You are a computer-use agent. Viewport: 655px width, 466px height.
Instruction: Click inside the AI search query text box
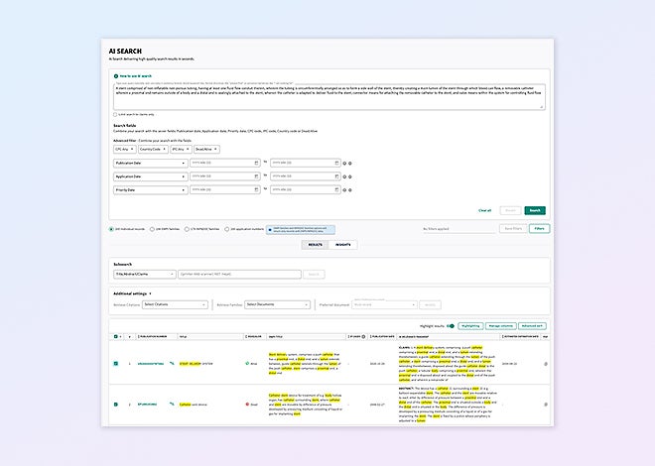(x=327, y=96)
